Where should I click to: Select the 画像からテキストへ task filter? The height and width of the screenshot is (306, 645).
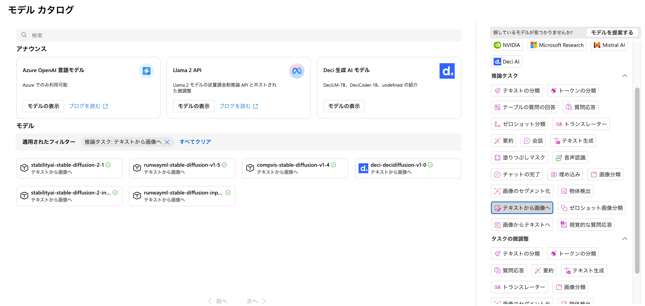pos(522,225)
